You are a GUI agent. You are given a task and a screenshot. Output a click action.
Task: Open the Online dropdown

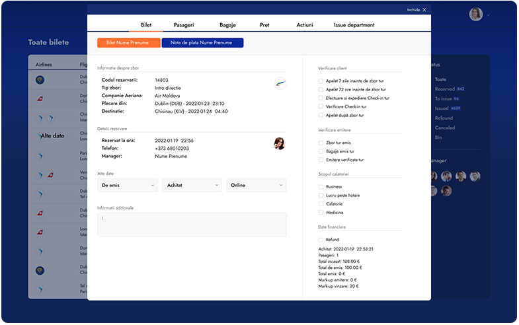coord(257,186)
